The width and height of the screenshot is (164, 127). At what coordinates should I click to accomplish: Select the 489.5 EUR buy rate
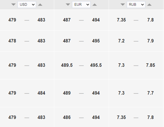[x=67, y=65]
